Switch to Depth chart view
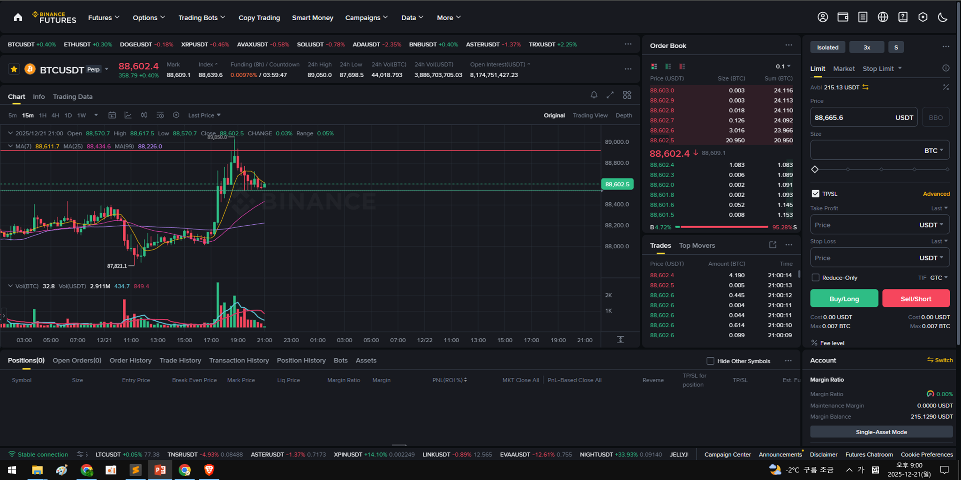The height and width of the screenshot is (480, 961). (x=623, y=115)
